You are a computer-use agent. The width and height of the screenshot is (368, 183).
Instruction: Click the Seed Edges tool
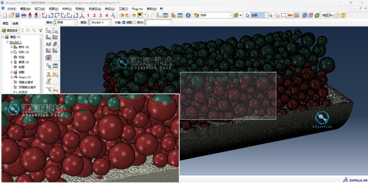tap(56, 31)
